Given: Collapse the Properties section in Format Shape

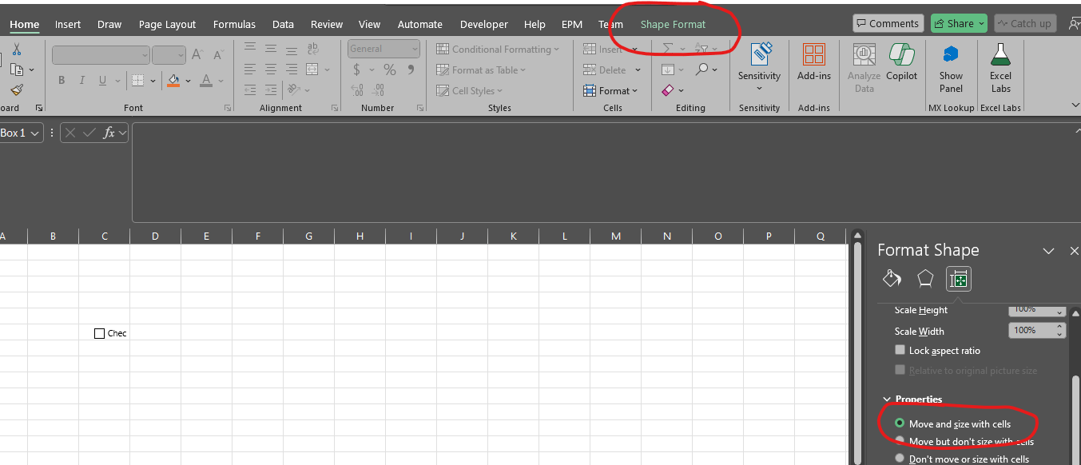Looking at the screenshot, I should pos(886,399).
